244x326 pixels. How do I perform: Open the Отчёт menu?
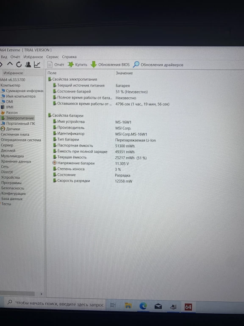pos(15,57)
